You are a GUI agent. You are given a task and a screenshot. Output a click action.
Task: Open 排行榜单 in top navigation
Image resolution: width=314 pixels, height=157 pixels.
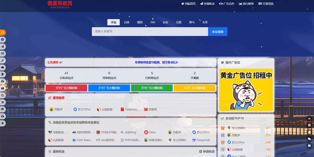(246, 4)
